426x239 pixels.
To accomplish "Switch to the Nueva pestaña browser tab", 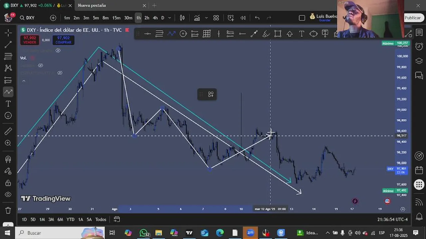I will [x=92, y=5].
